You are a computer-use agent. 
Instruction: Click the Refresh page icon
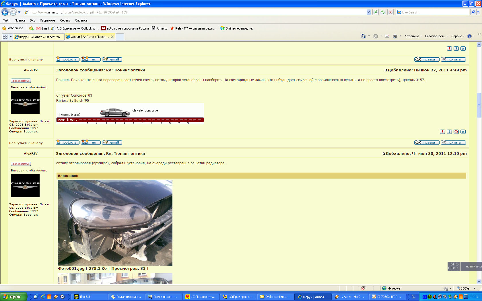point(383,12)
